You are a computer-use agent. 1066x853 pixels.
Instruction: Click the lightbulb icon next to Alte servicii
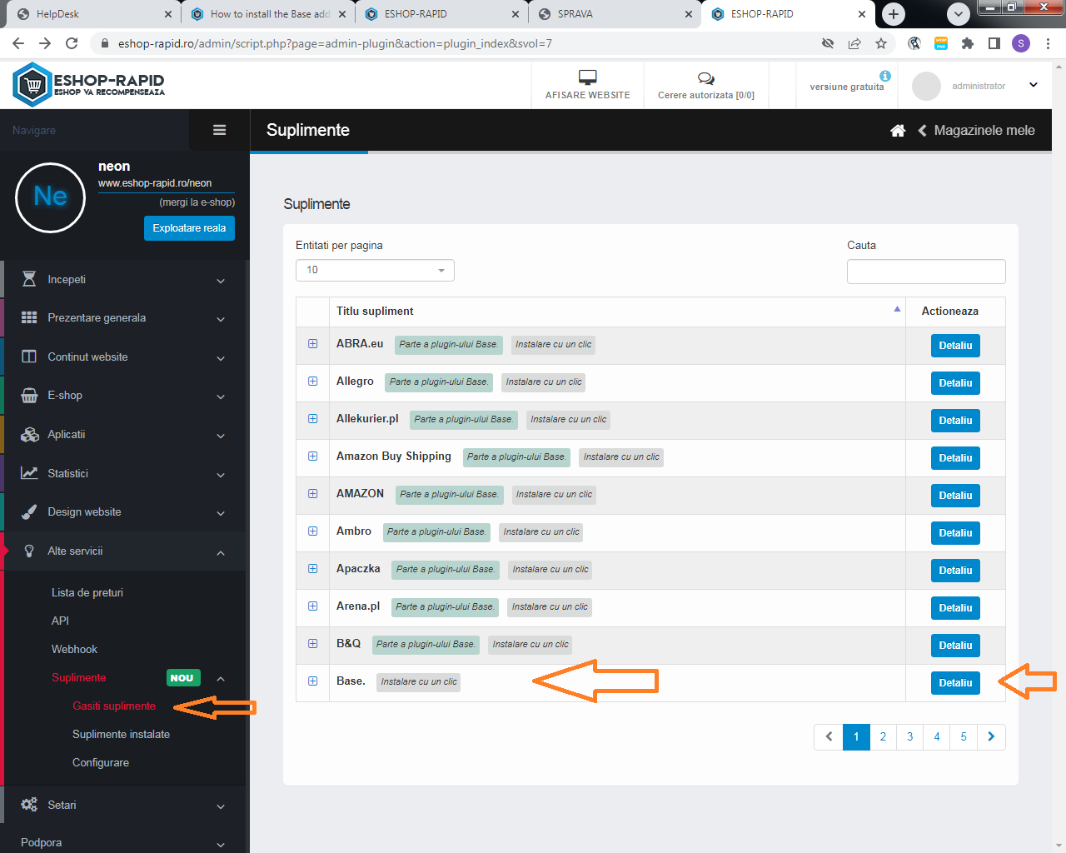point(29,551)
